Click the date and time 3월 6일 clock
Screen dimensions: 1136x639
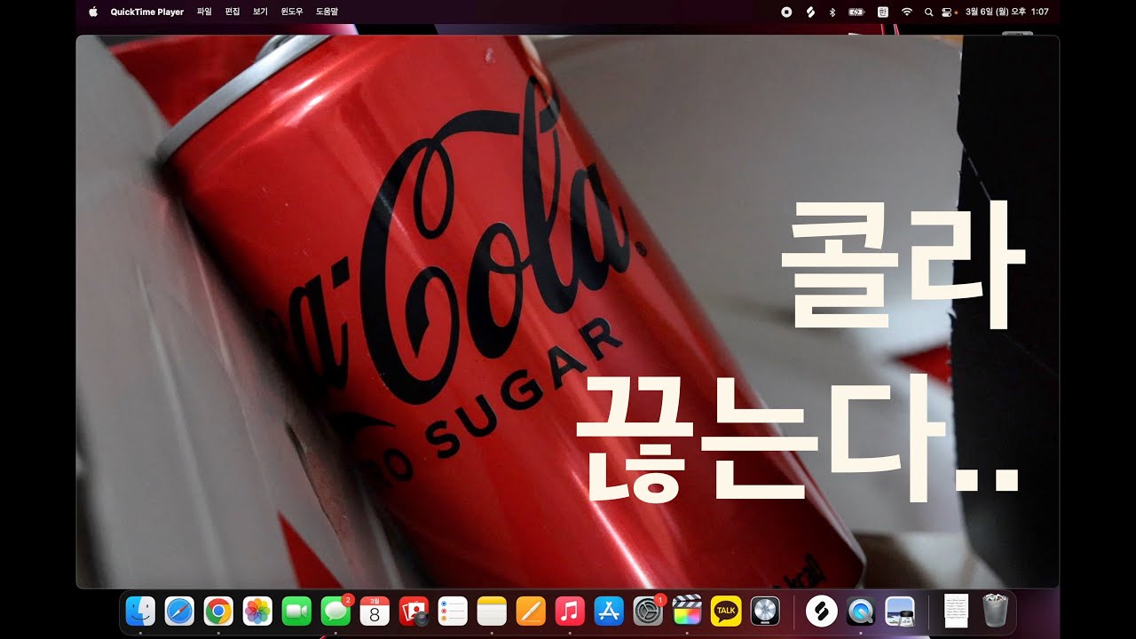tap(1006, 12)
